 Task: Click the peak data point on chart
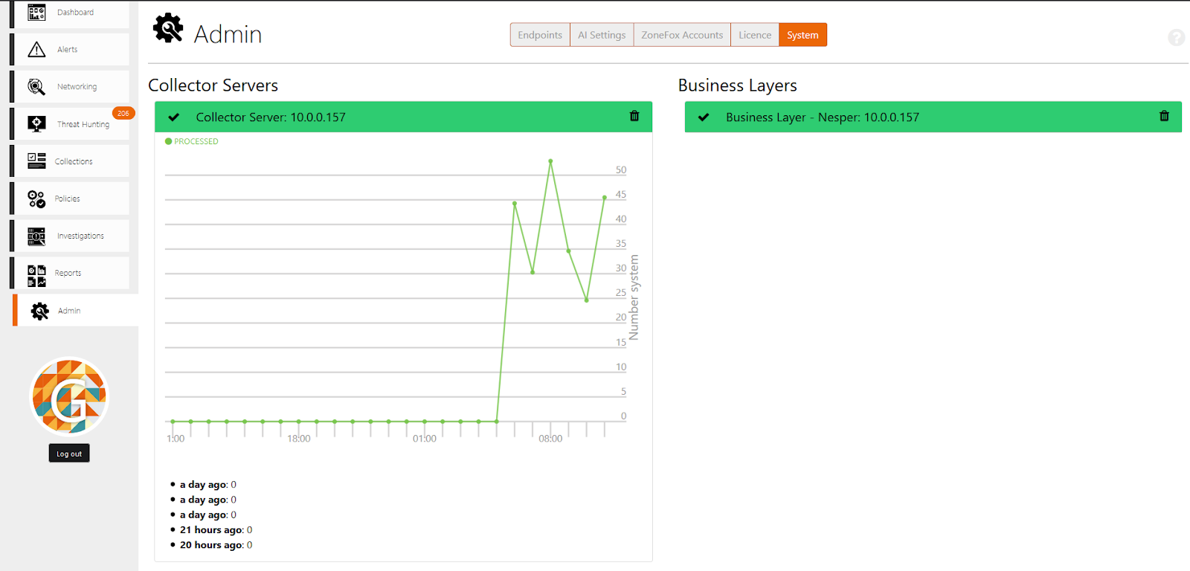[x=550, y=161]
